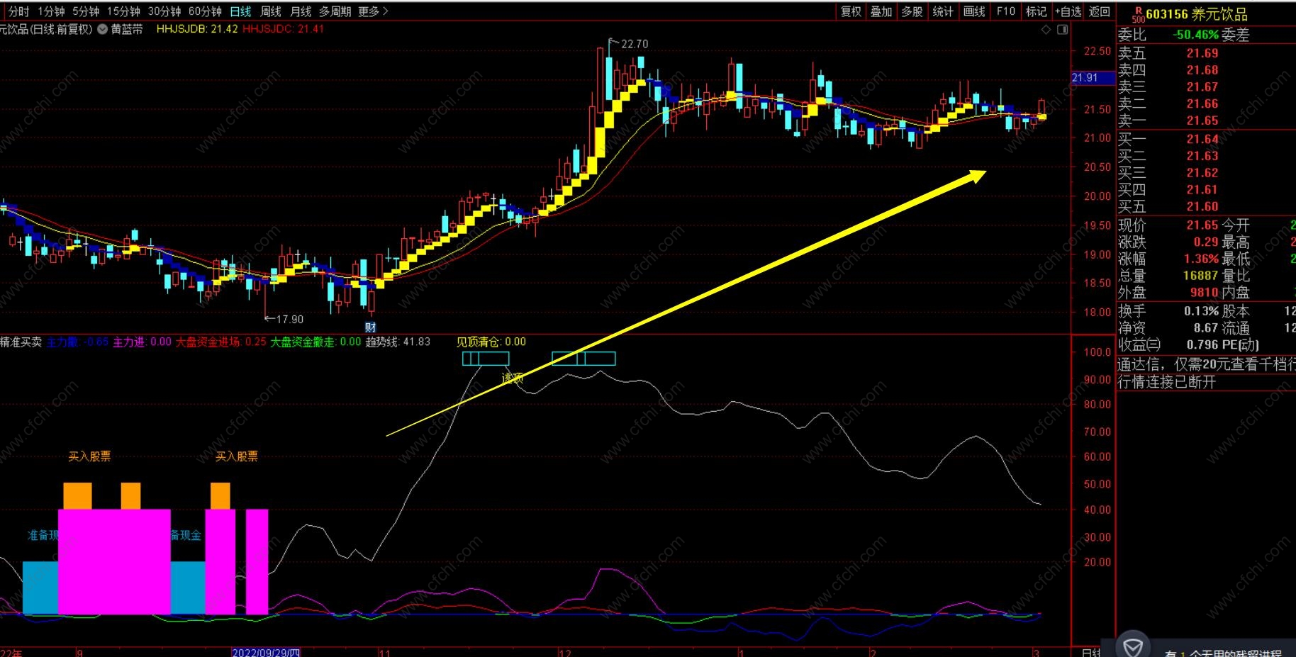Select the 30分钟 period tab
The height and width of the screenshot is (657, 1296).
pos(164,11)
